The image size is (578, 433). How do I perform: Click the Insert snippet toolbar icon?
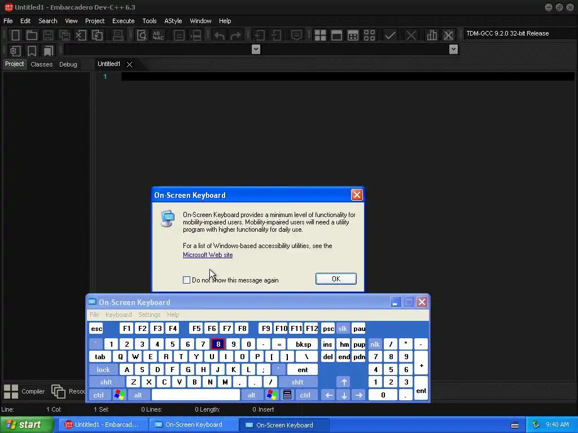[x=15, y=50]
